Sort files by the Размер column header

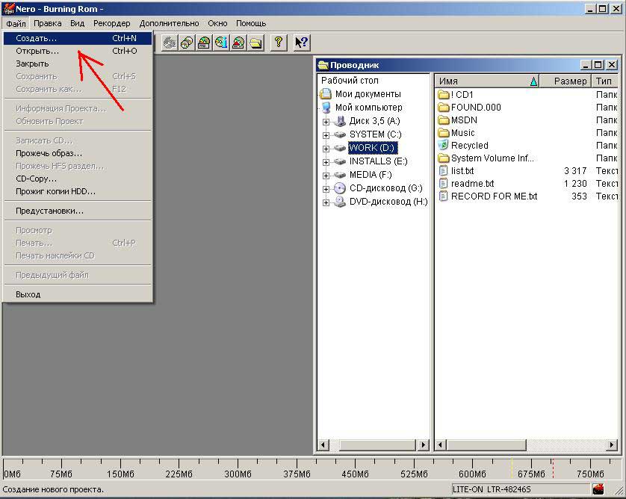[x=570, y=81]
